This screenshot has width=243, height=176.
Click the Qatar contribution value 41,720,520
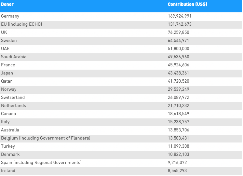(x=178, y=81)
